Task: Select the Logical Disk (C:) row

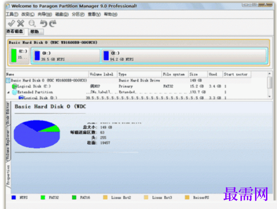Action: click(128, 86)
